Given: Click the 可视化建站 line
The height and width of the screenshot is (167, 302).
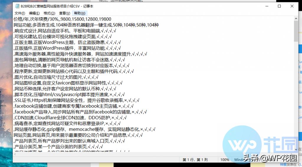Looking at the screenshot, I should [63, 36].
